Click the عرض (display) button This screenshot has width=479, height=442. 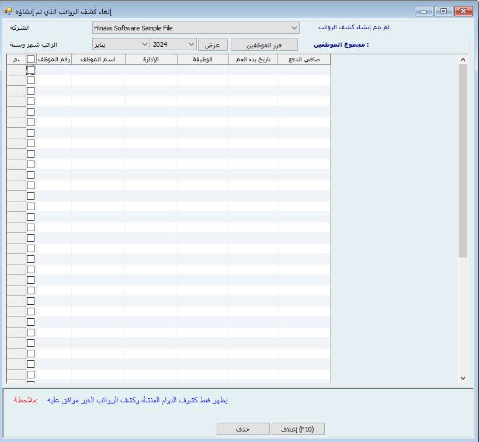[212, 45]
